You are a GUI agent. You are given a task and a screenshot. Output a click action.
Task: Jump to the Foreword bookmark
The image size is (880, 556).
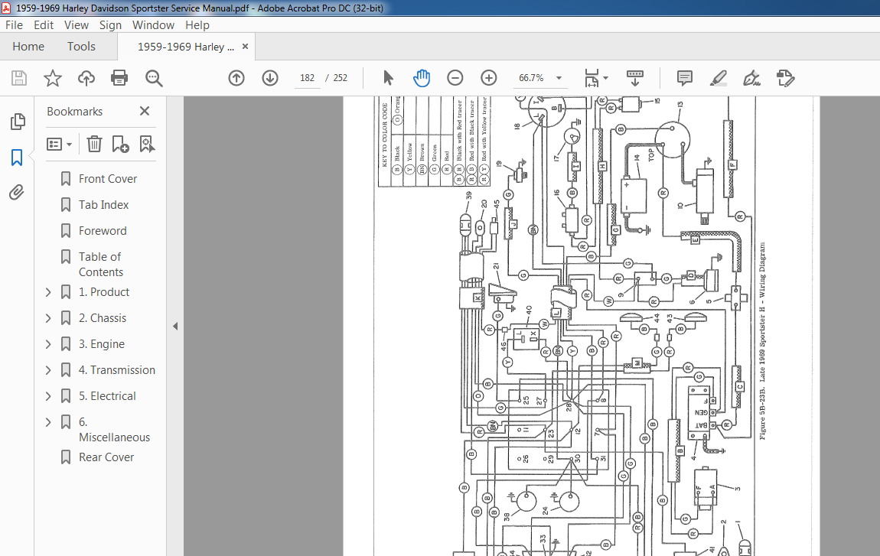click(103, 231)
